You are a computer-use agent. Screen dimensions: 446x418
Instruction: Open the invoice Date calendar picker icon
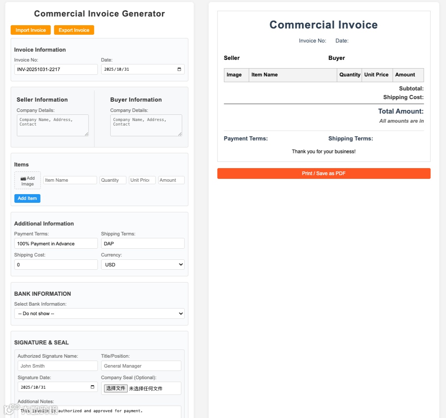[x=179, y=69]
